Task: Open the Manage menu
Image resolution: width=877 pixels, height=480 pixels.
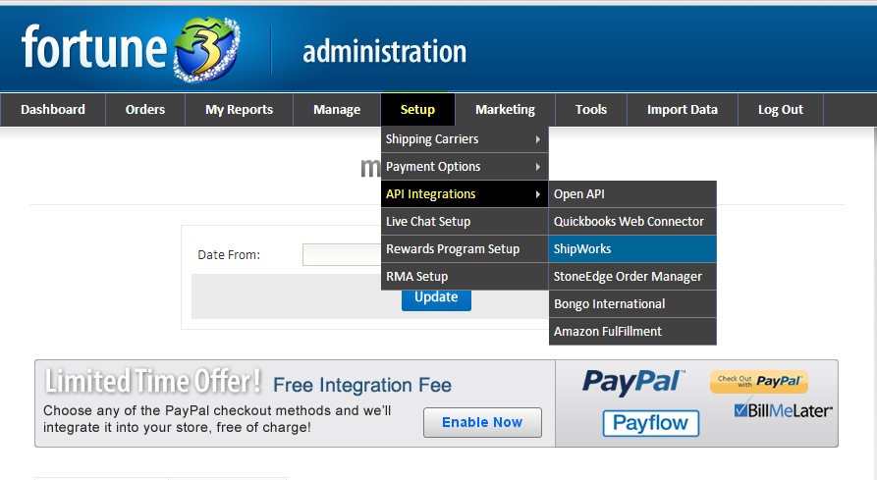Action: click(337, 110)
